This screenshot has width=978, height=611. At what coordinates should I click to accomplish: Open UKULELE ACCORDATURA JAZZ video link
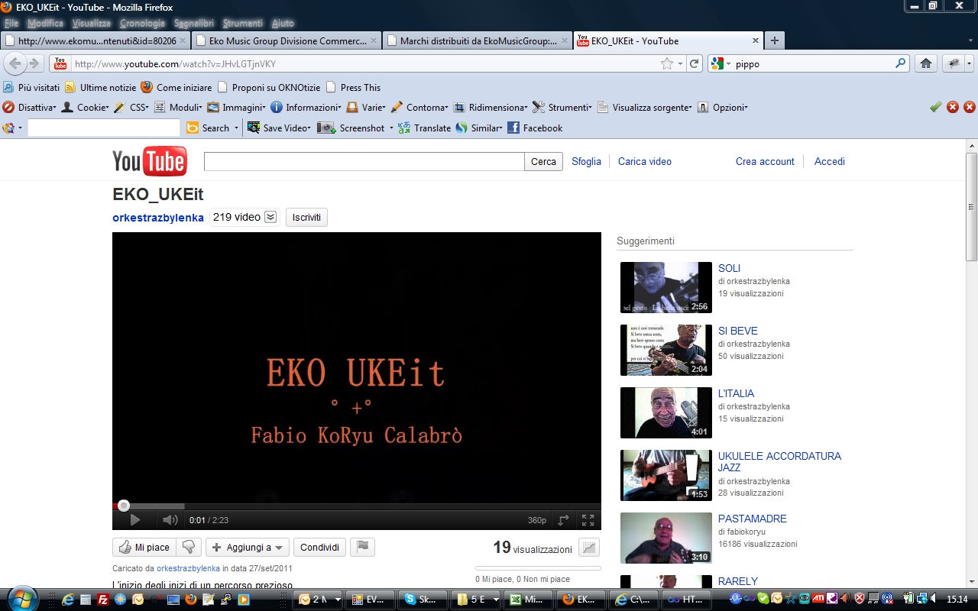point(779,461)
